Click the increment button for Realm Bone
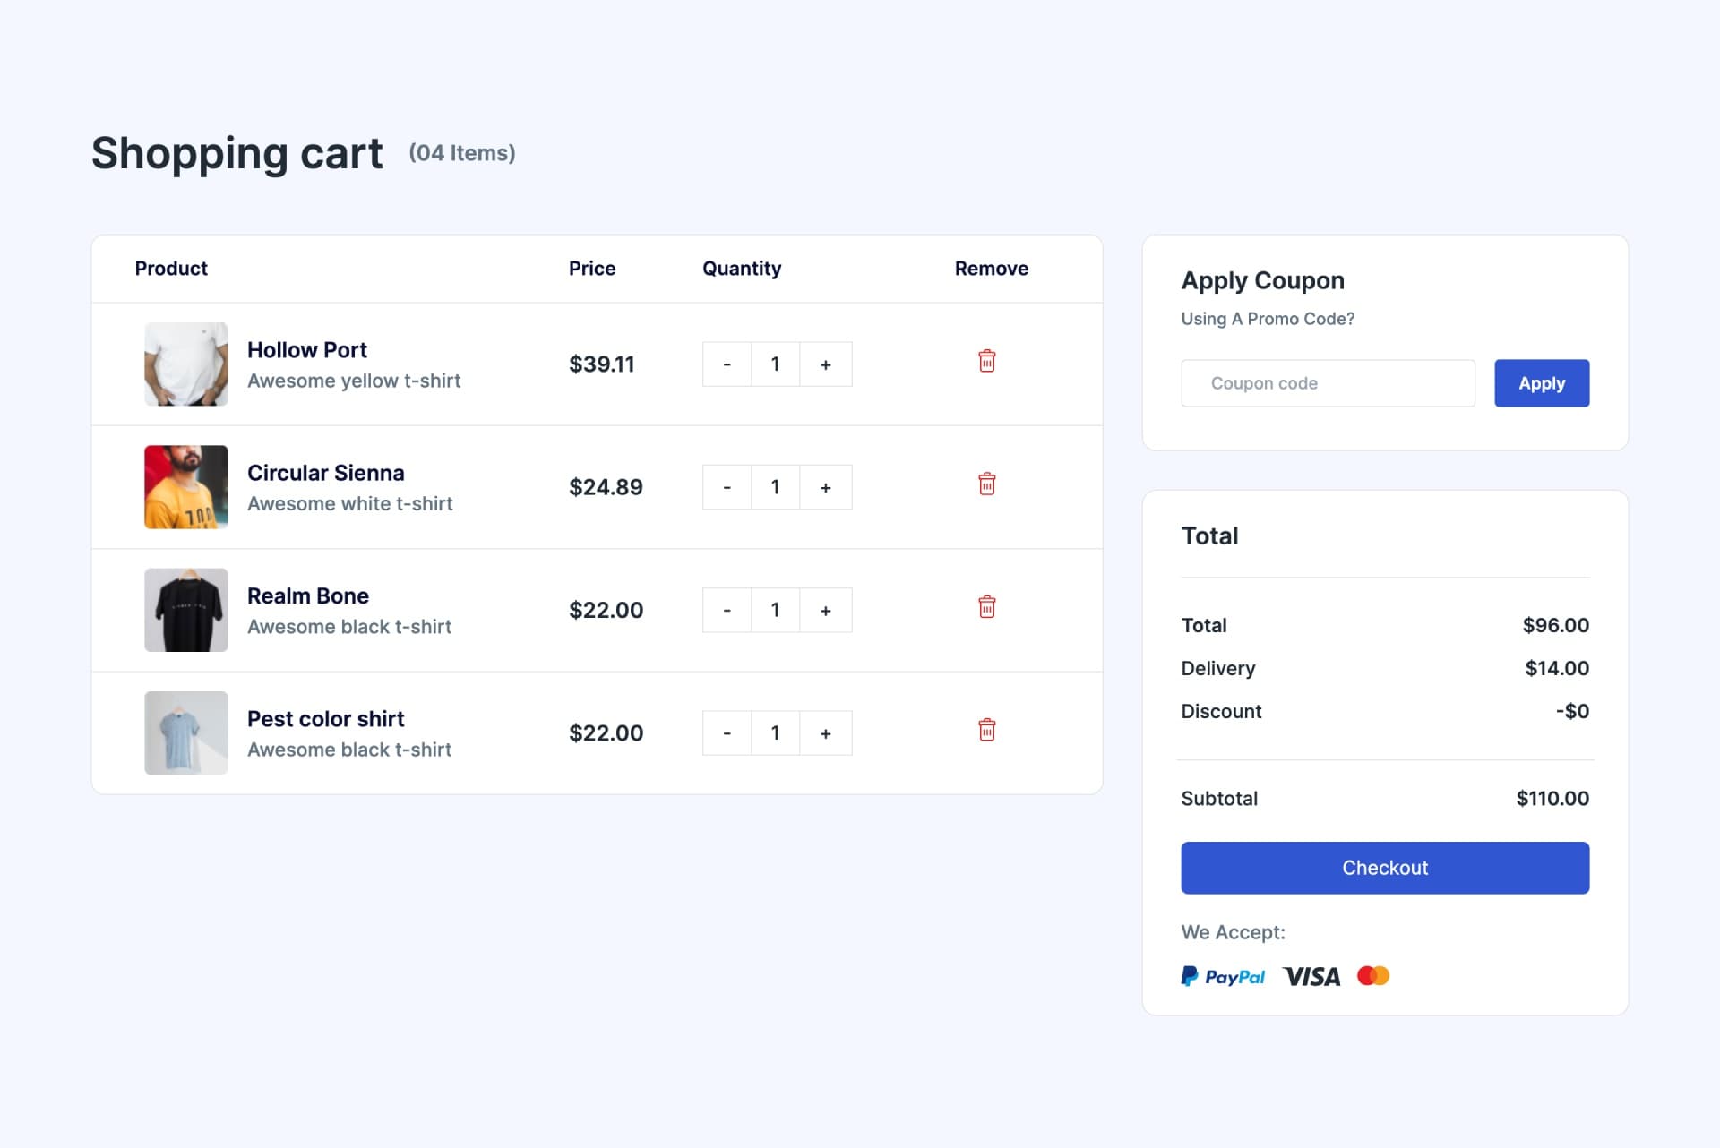Screen dimensions: 1720x1148 (x=827, y=610)
